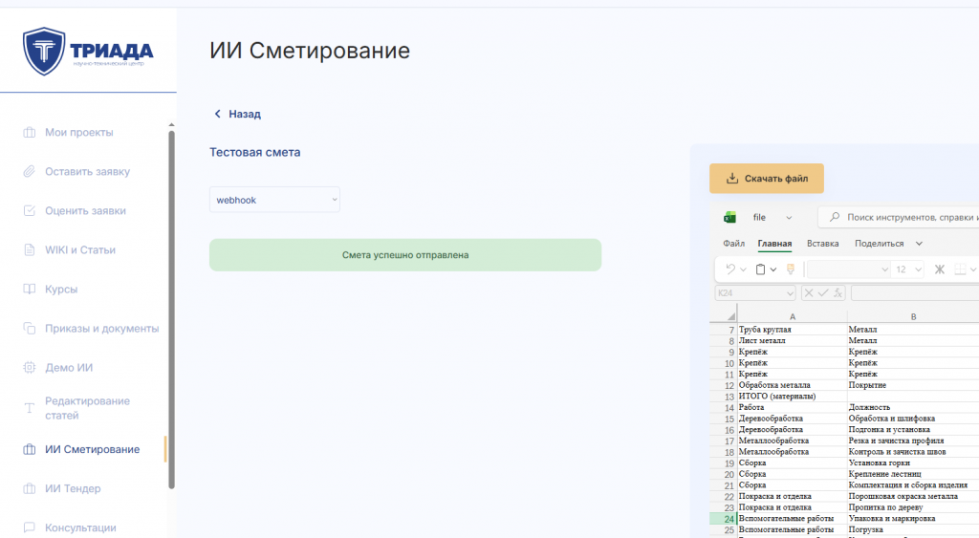Click the sidebar vertical scrollbar
The image size is (979, 538).
(x=172, y=309)
